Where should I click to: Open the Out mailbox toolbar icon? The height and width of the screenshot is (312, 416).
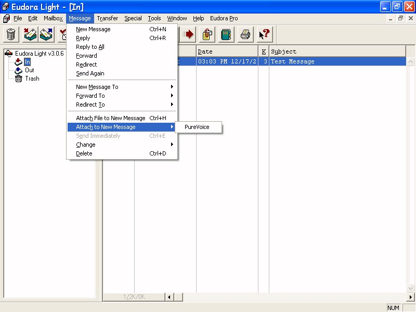pos(46,34)
